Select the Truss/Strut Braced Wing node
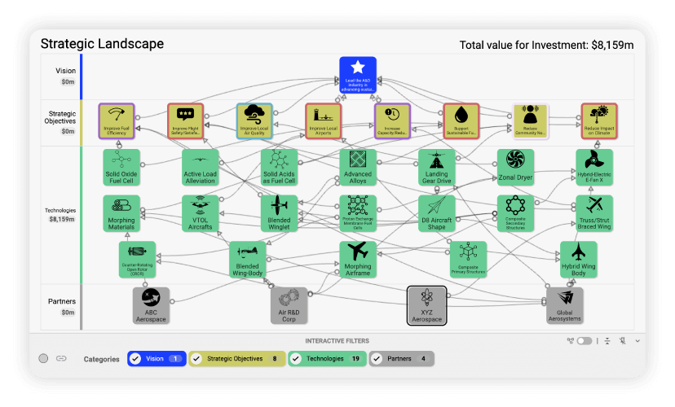675x407 pixels. click(594, 213)
